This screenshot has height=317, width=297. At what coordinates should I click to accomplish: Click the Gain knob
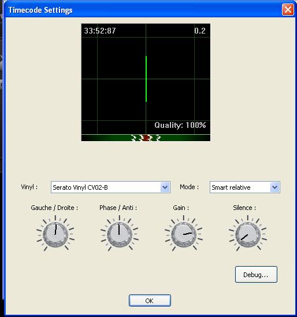point(184,234)
